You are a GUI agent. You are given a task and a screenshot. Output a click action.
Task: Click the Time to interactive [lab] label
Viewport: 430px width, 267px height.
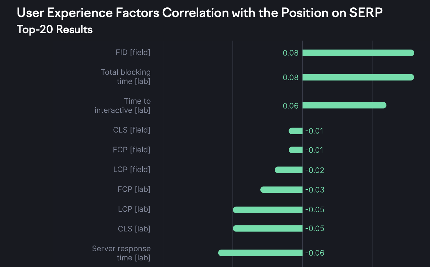tap(122, 105)
